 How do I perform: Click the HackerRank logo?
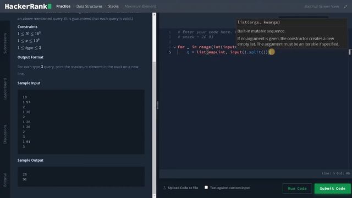(x=28, y=6)
